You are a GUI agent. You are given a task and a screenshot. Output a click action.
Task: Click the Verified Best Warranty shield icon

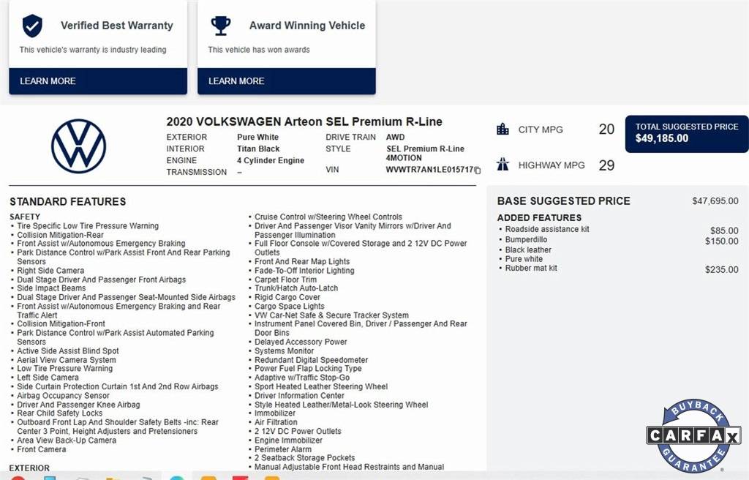pyautogui.click(x=32, y=26)
